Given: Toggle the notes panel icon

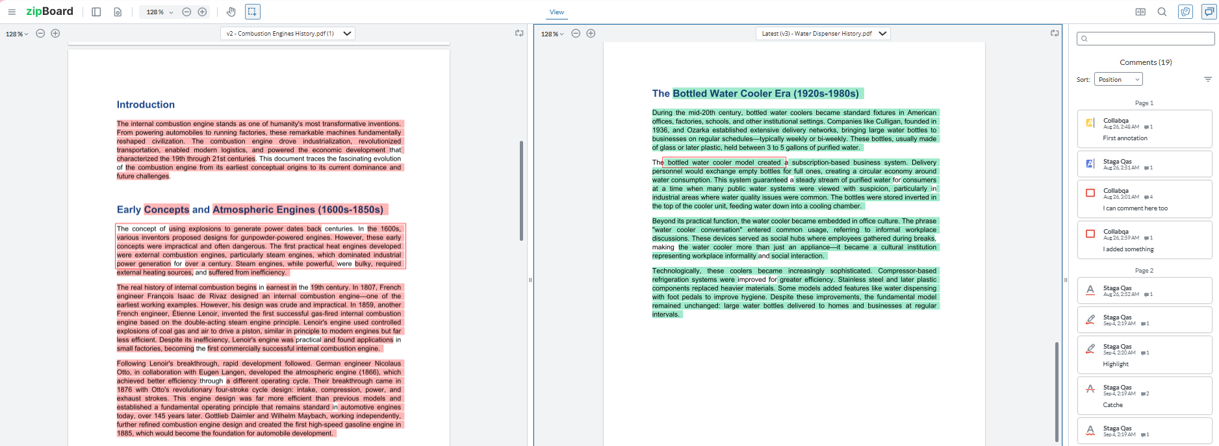Looking at the screenshot, I should click(x=1186, y=12).
